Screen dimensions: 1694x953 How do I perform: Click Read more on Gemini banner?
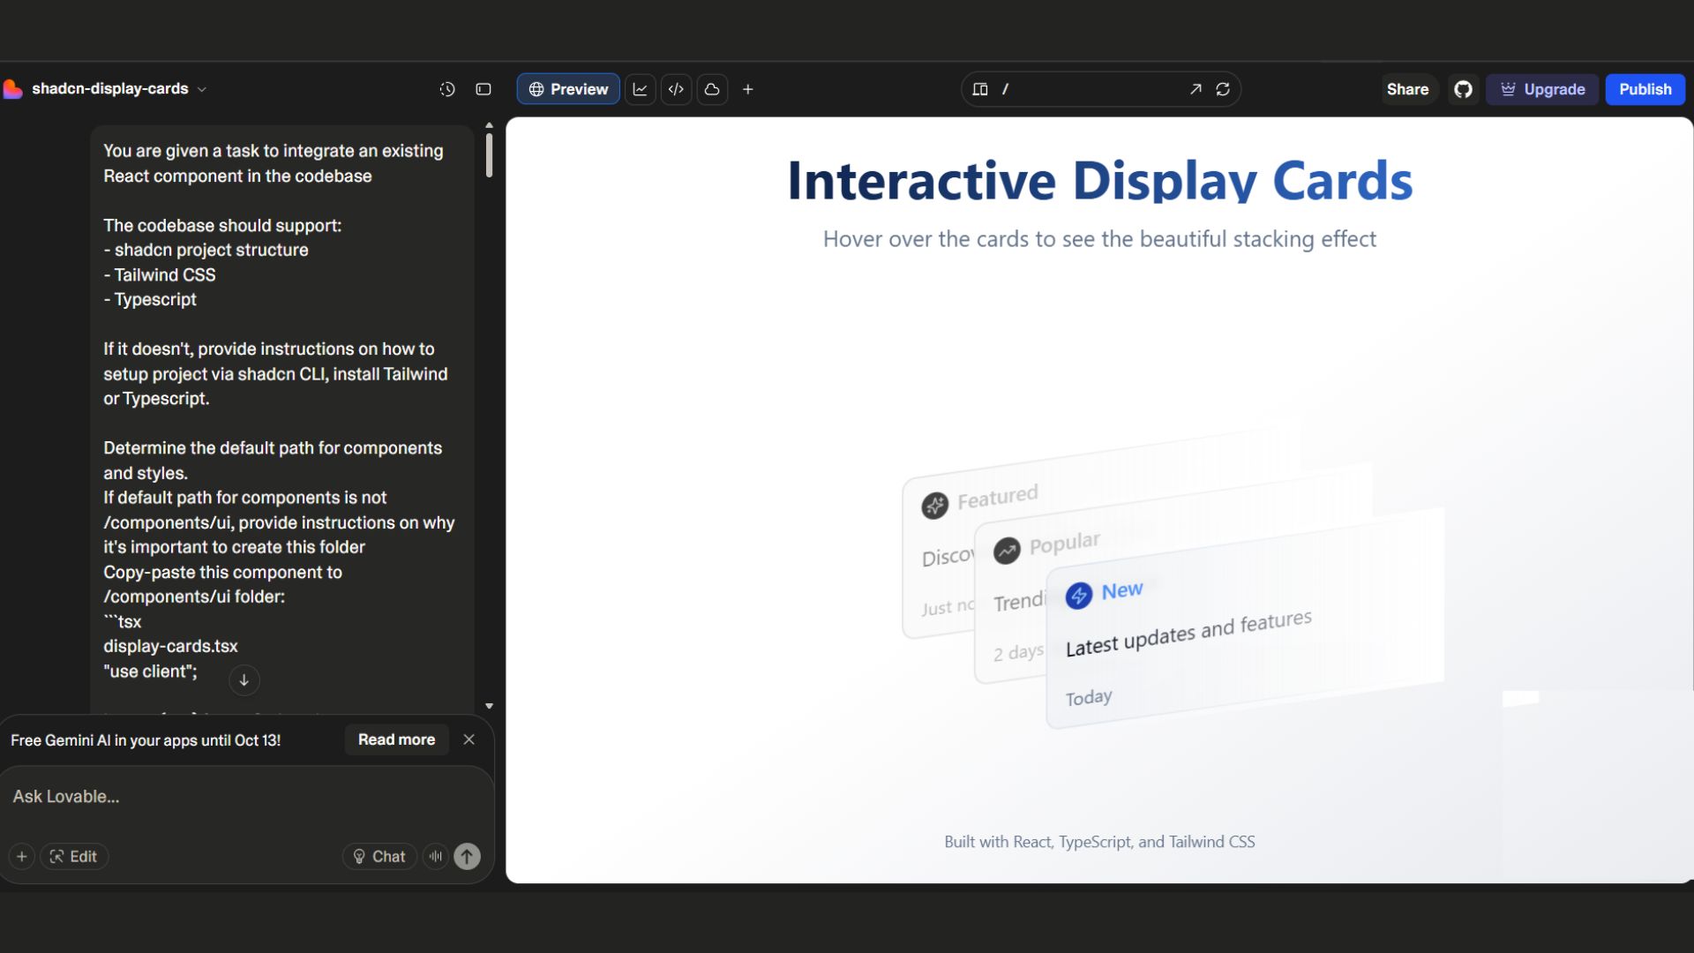396,739
